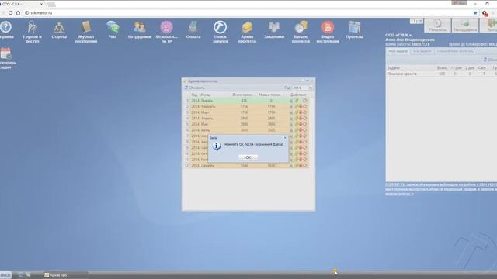Select the 2014, Апрель row

[246, 119]
